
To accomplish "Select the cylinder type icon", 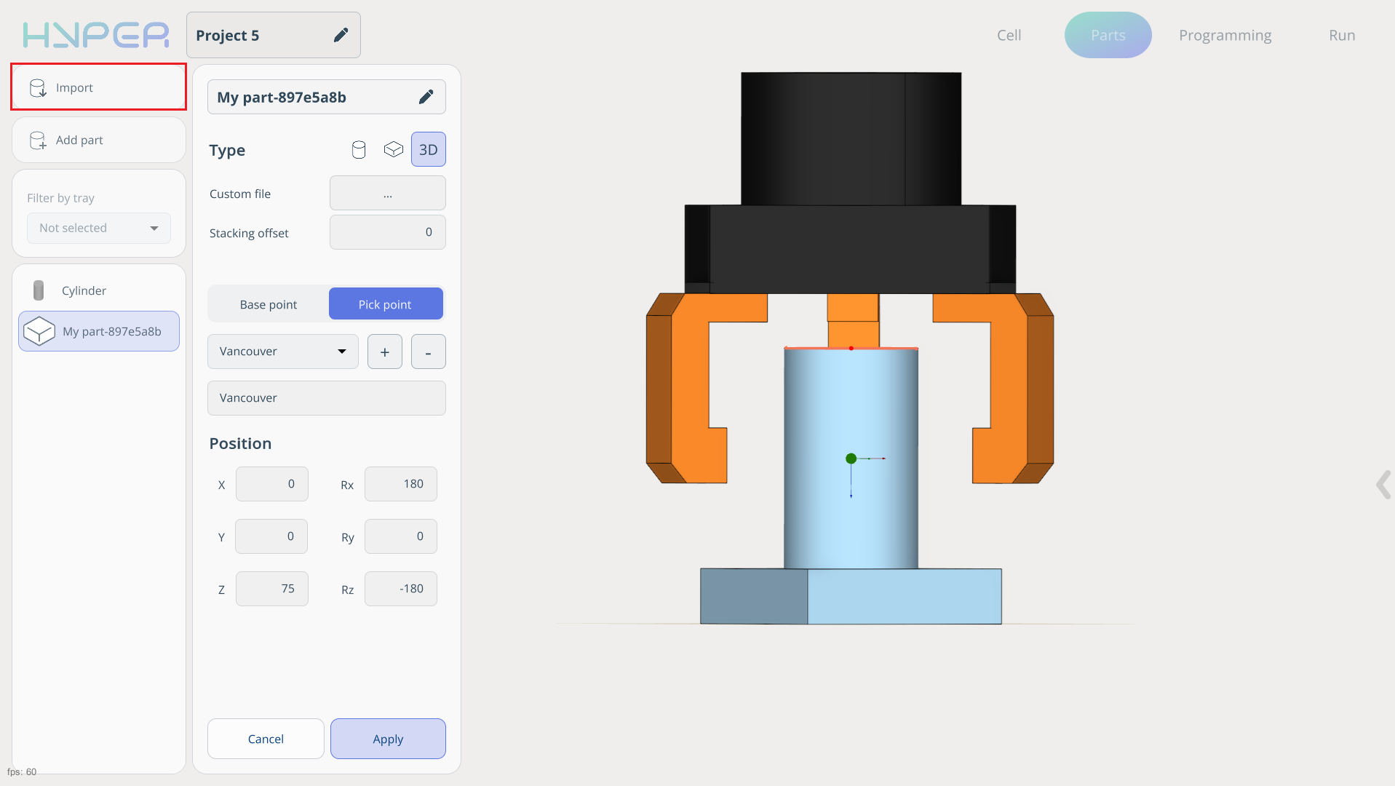I will (x=359, y=150).
